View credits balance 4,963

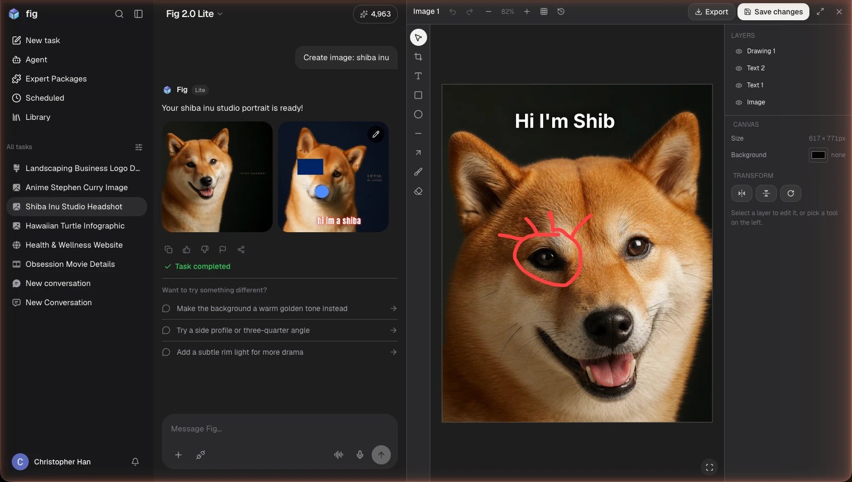[x=375, y=14]
